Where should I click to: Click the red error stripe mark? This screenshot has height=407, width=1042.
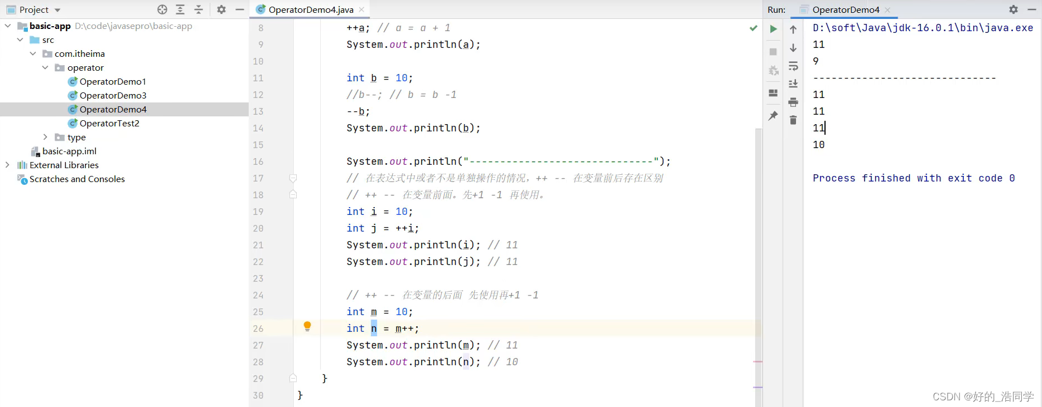[758, 362]
